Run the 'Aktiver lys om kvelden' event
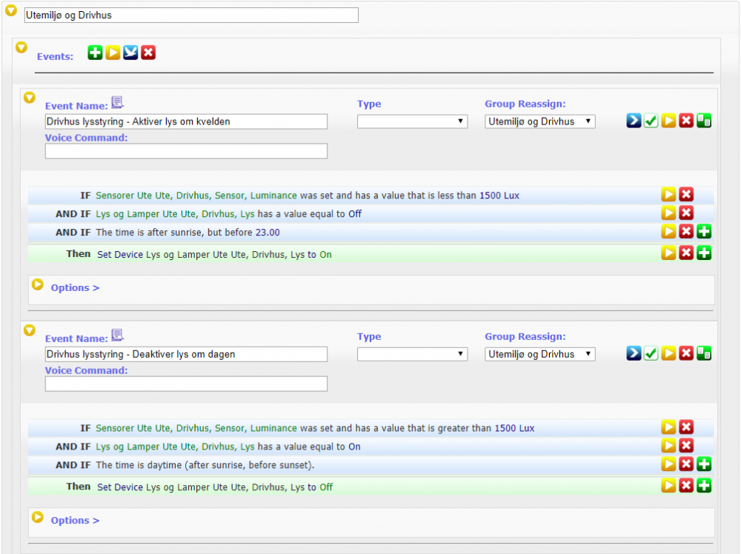The image size is (741, 554). click(668, 121)
